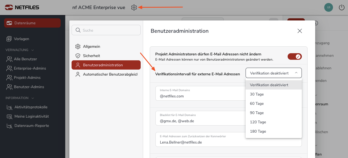Collapse the VERWALTUNG section

coord(33,50)
